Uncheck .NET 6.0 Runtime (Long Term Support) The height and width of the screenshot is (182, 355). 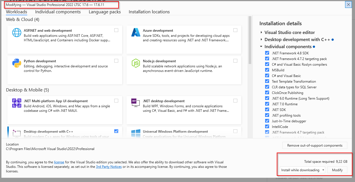tap(267, 99)
